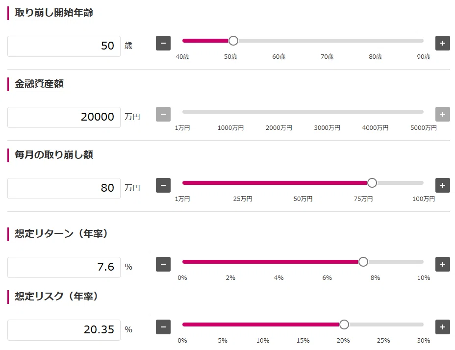This screenshot has height=350, width=455.
Task: Raise 想定リターン using the plus button
Action: [443, 264]
